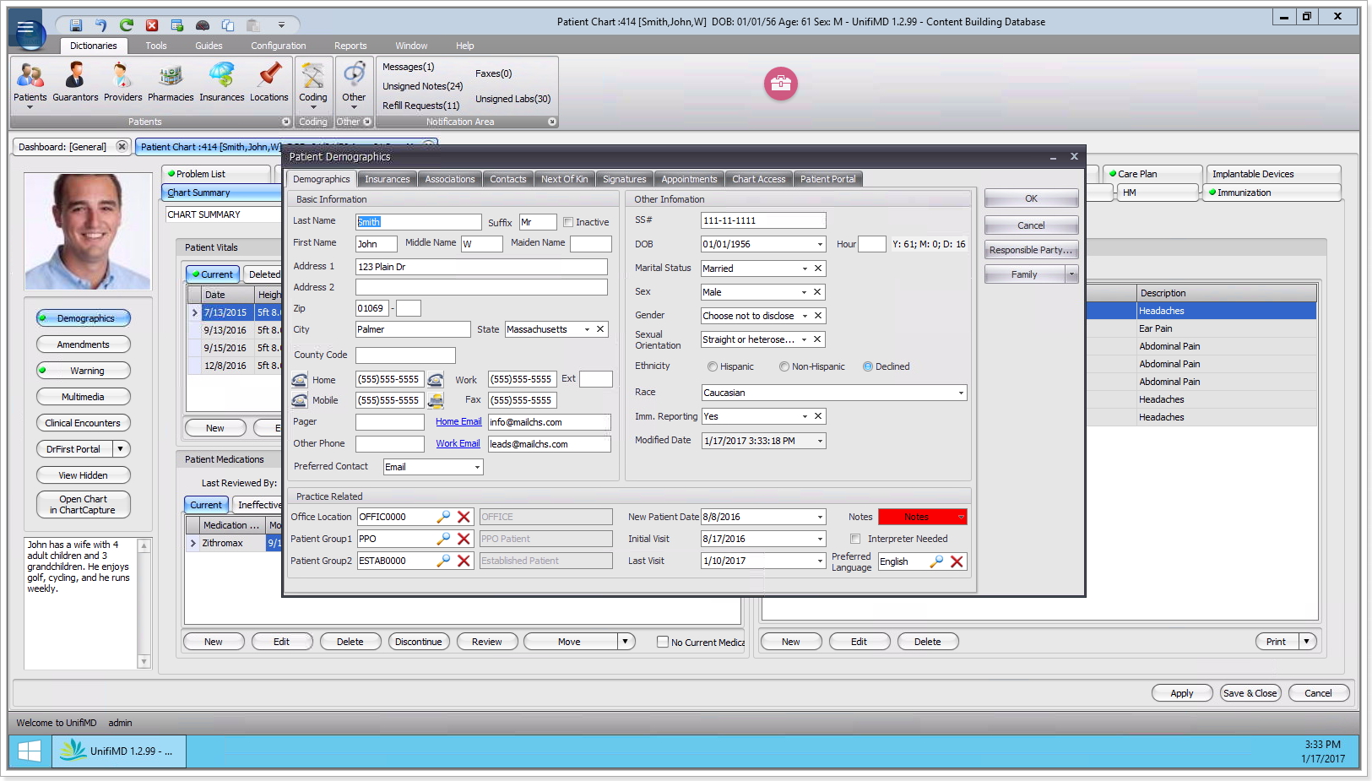Screen dimensions: 1372x781
Task: Expand the Gender dropdown
Action: click(x=805, y=316)
